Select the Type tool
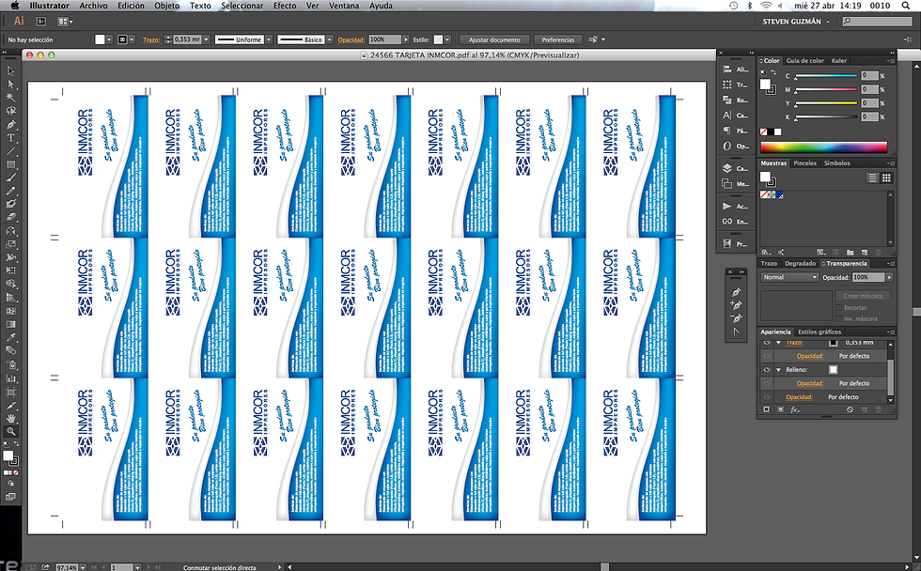921x571 pixels. tap(10, 138)
